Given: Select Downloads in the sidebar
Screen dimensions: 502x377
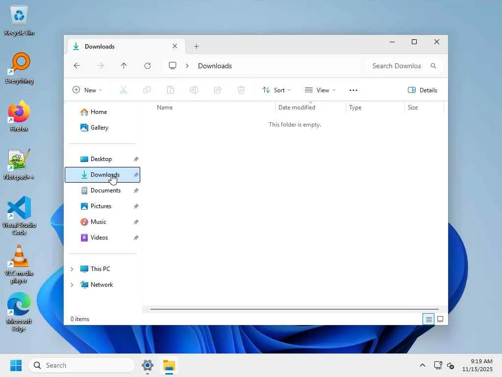Looking at the screenshot, I should point(102,175).
